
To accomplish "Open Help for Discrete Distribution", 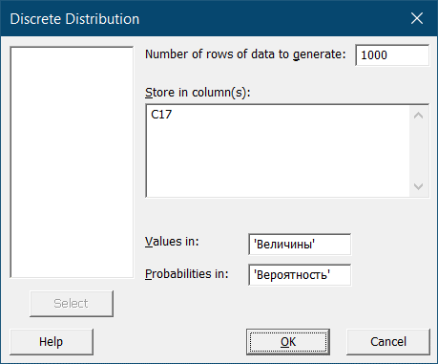I will (52, 342).
